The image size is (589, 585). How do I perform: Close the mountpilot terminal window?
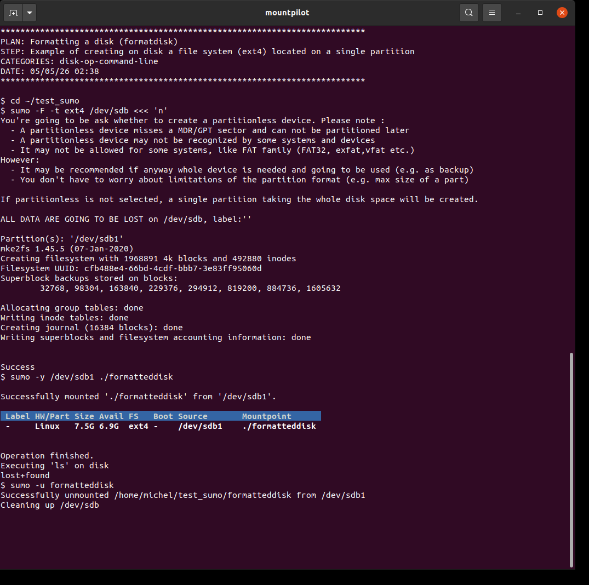pyautogui.click(x=562, y=13)
